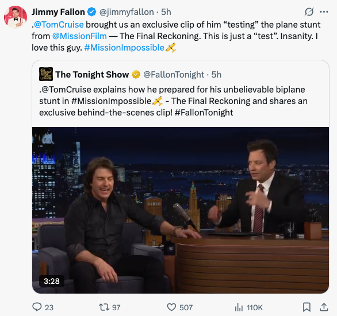This screenshot has width=337, height=316.
Task: Open the @TomCruise mention link
Action: coord(59,25)
